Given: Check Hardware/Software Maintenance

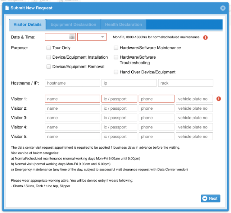Looking at the screenshot, I should [x=116, y=48].
